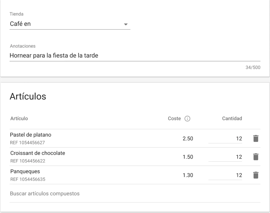Click the Artículo column header
The width and height of the screenshot is (270, 213).
(19, 119)
